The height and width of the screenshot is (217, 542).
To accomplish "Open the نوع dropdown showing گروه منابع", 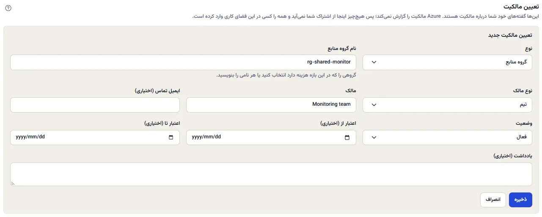I will (x=448, y=62).
